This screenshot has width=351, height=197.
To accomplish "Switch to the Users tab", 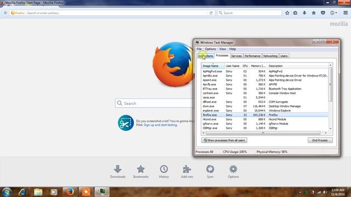I will coord(284,56).
